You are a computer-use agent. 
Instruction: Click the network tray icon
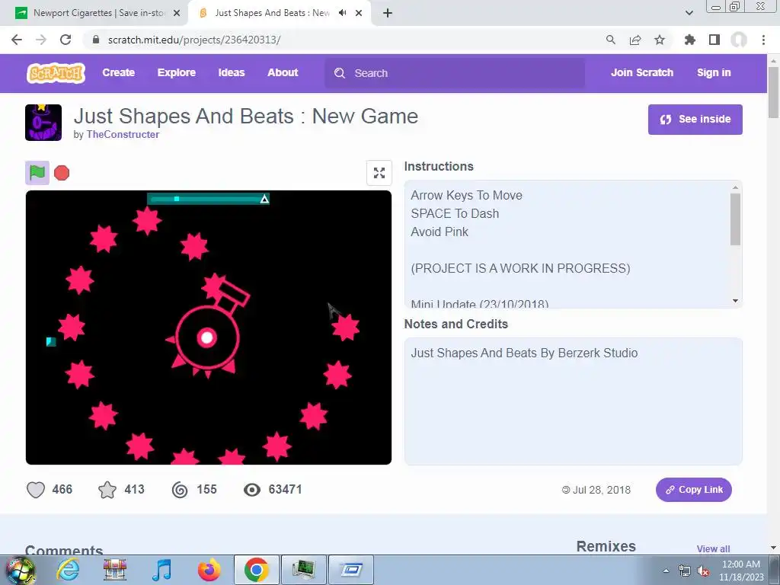pyautogui.click(x=685, y=571)
